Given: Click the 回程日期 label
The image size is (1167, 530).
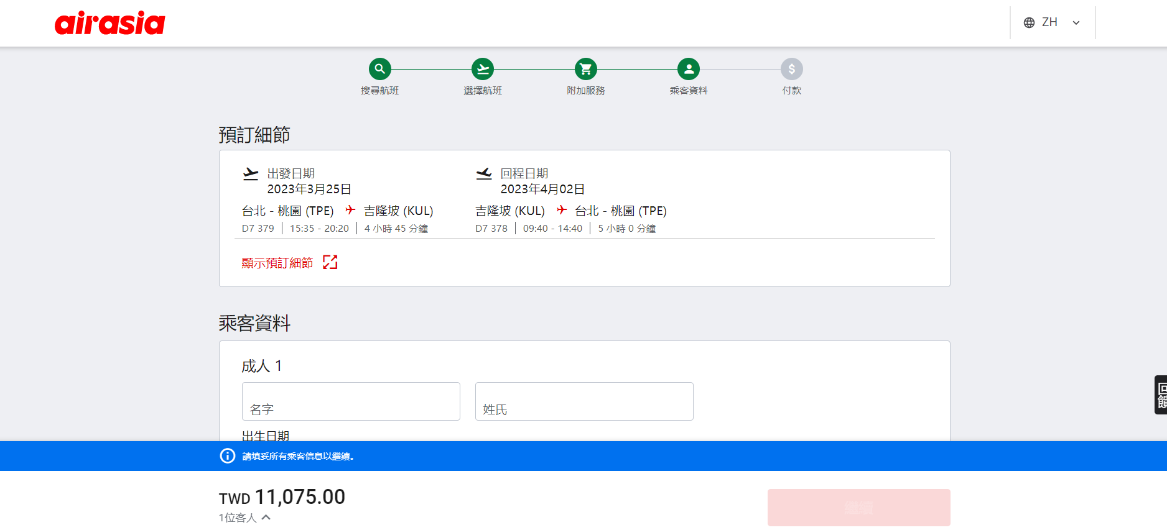Looking at the screenshot, I should [x=524, y=173].
